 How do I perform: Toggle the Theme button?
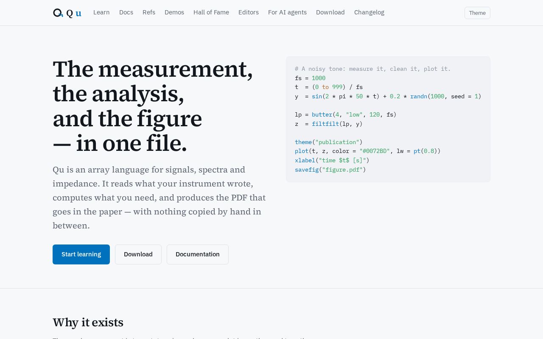click(477, 13)
